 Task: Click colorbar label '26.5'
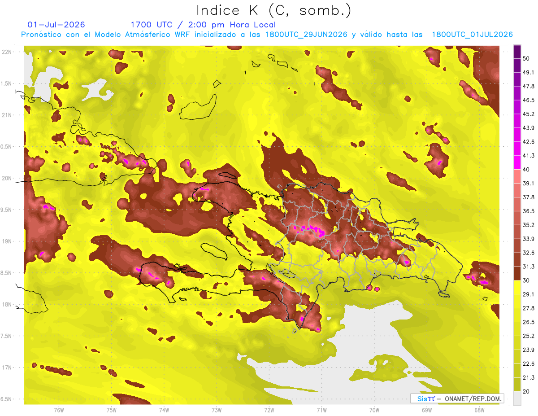[529, 322]
